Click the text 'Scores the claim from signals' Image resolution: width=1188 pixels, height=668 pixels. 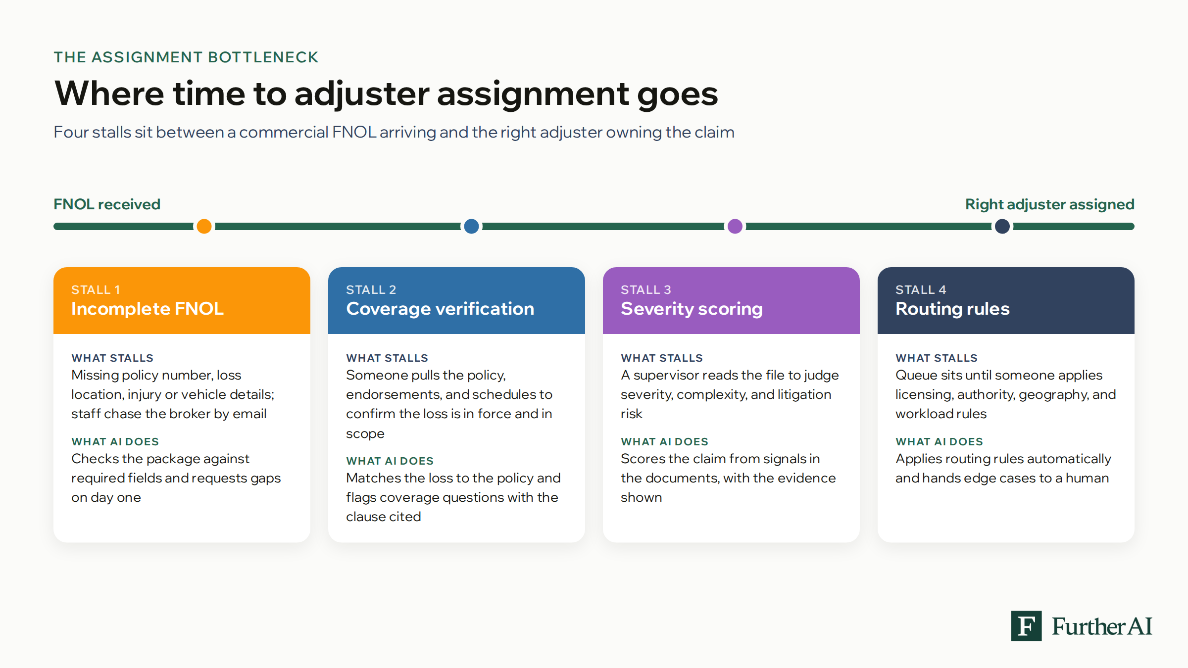[728, 478]
